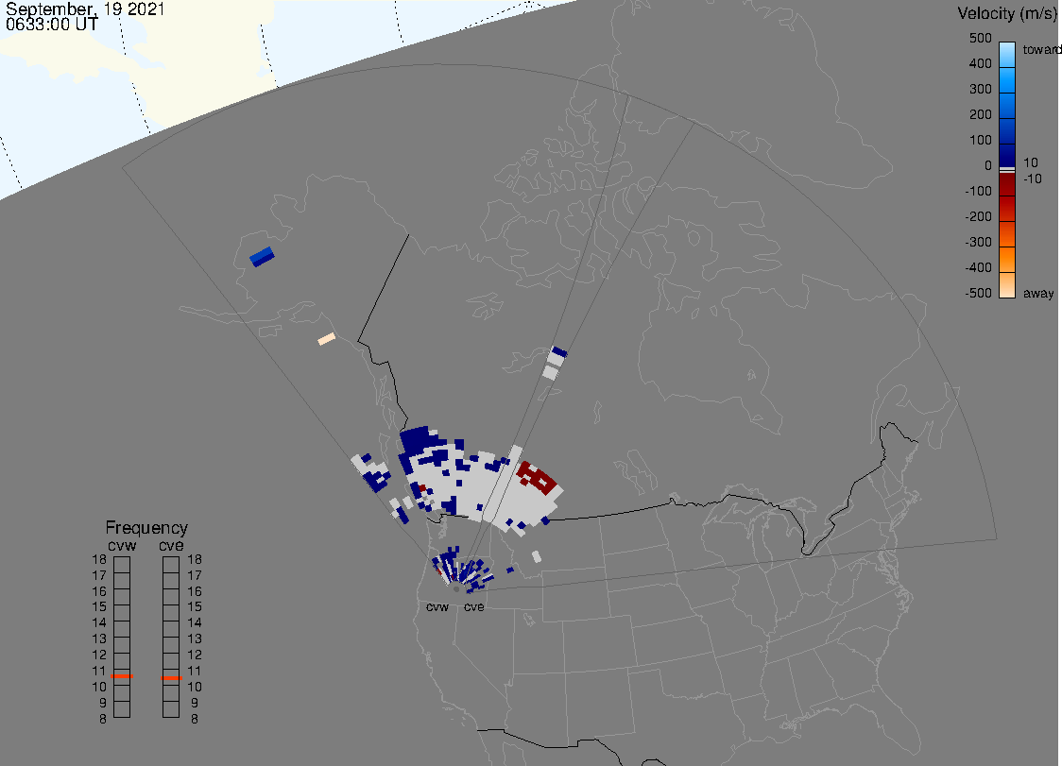Click the 'cvw' heading in the Frequency legend

tap(122, 545)
